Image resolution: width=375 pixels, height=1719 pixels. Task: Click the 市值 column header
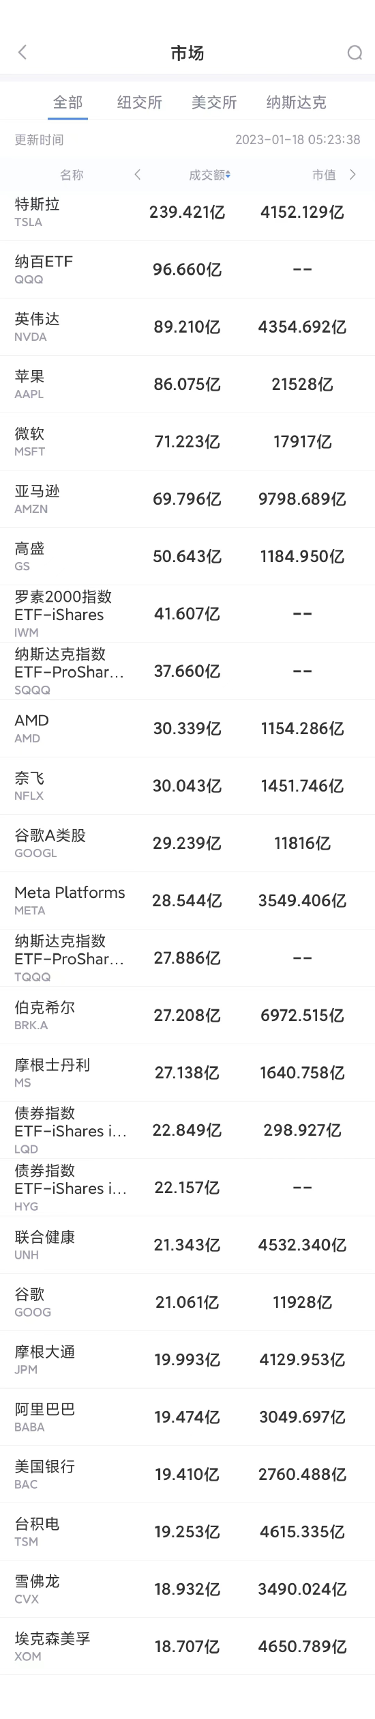(x=324, y=175)
